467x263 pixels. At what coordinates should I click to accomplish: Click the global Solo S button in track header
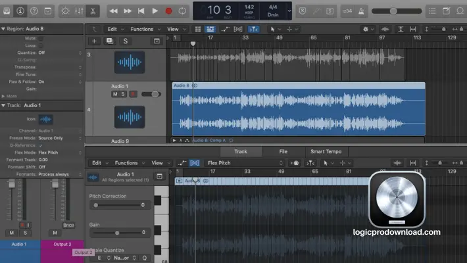click(126, 41)
